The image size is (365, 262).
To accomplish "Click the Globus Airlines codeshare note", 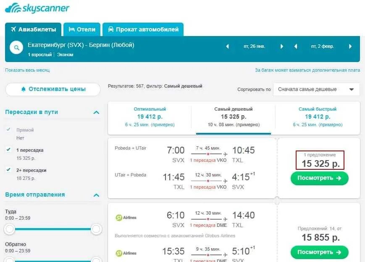I will (x=175, y=236).
